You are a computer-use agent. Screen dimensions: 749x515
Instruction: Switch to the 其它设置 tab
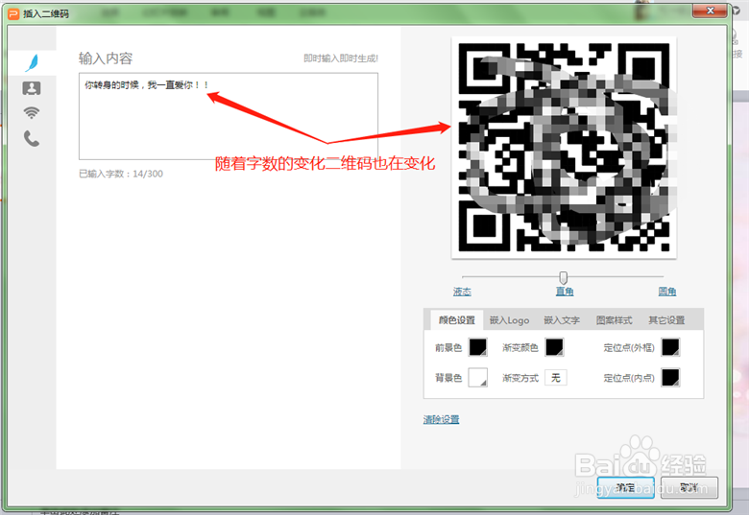[666, 320]
